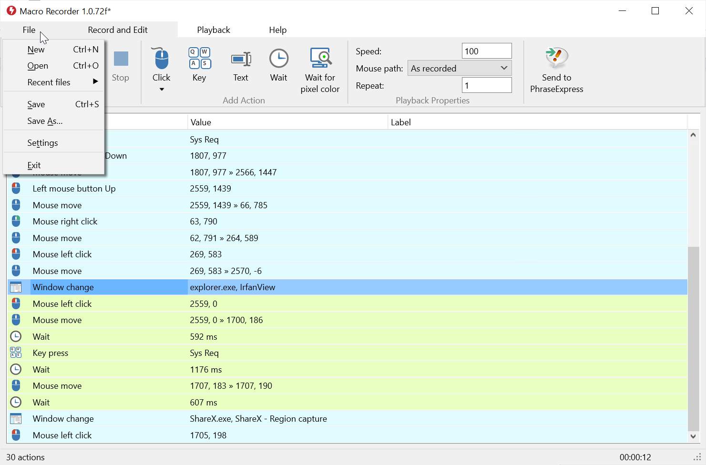
Task: Open the File menu
Action: point(29,30)
